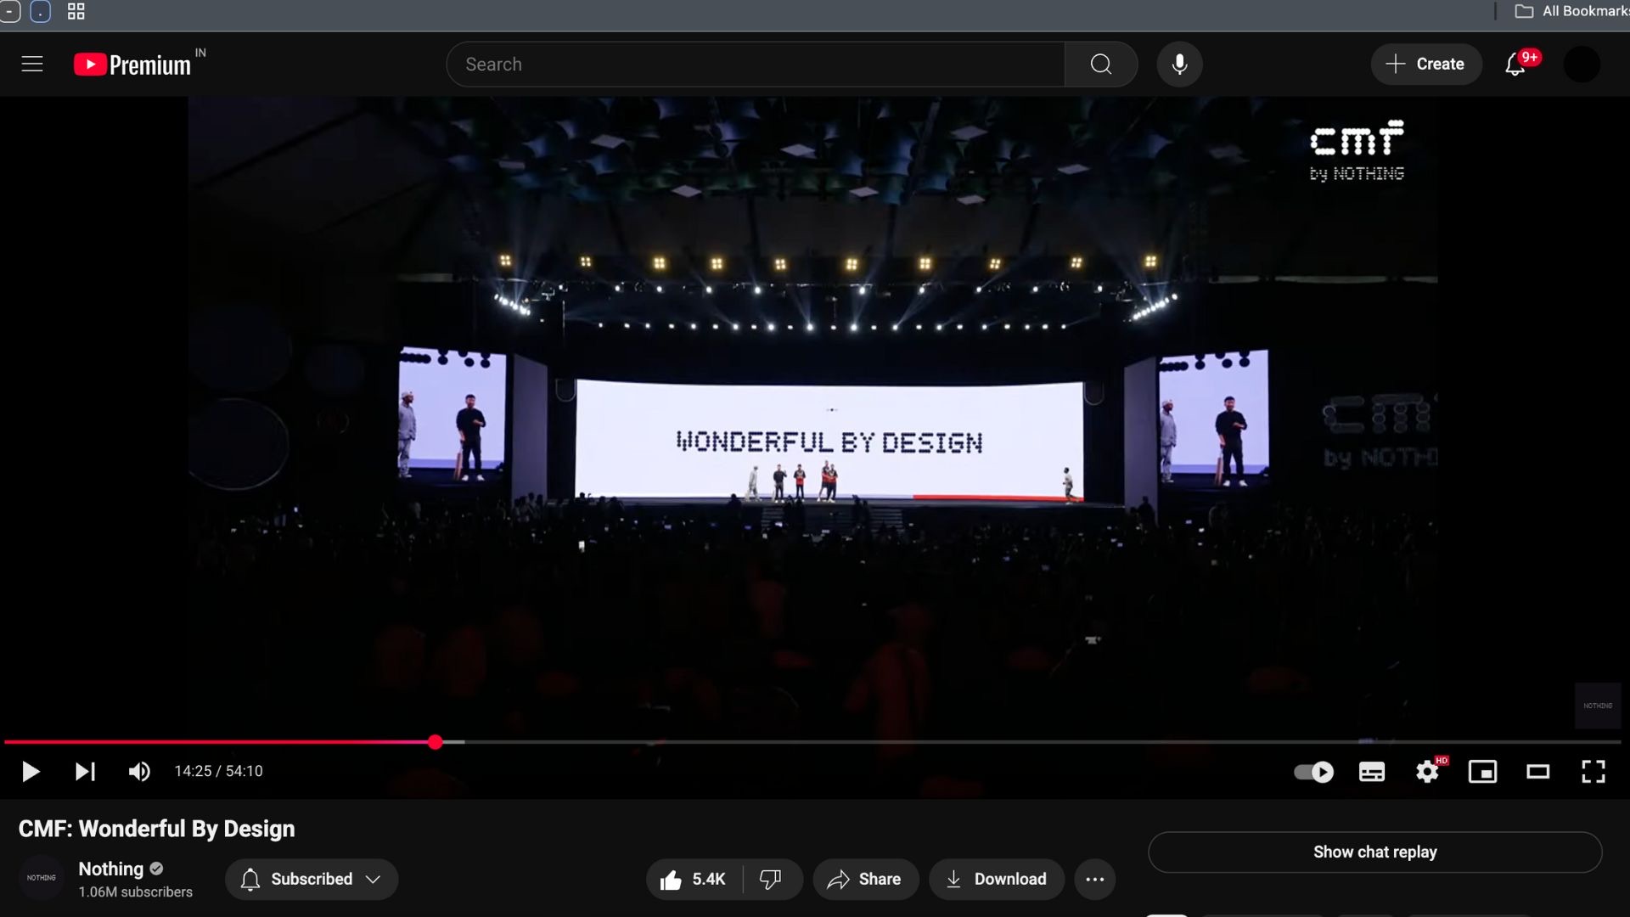Screen dimensions: 1630x917
Task: Play the video
Action: 31,771
